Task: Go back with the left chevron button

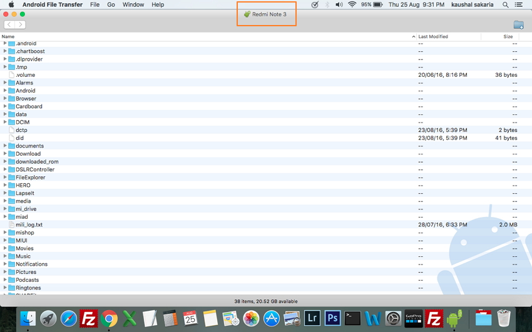Action: (9, 24)
